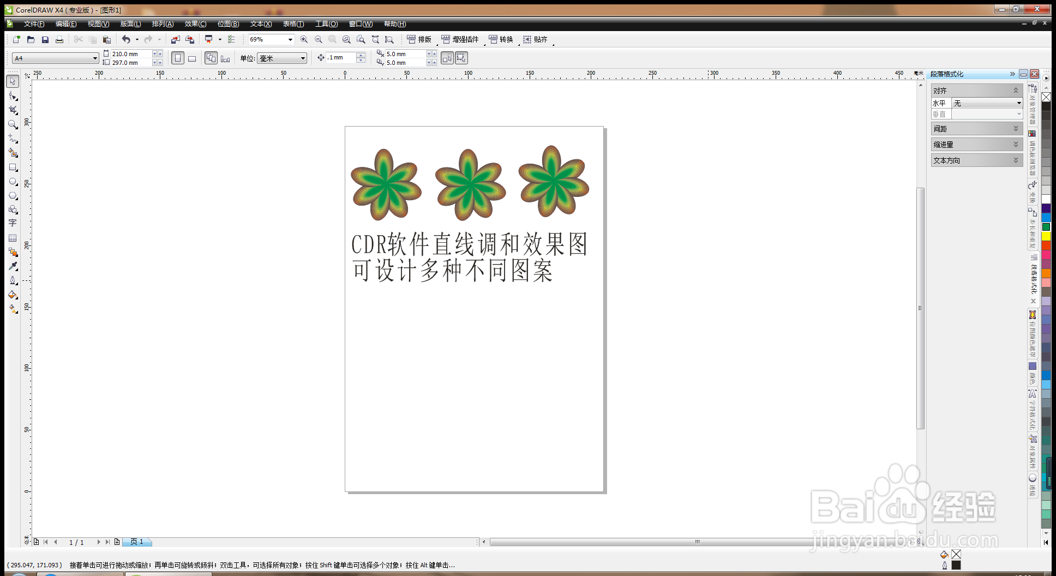This screenshot has height=576, width=1056.
Task: Open the A4 paper size dropdown
Action: point(95,58)
